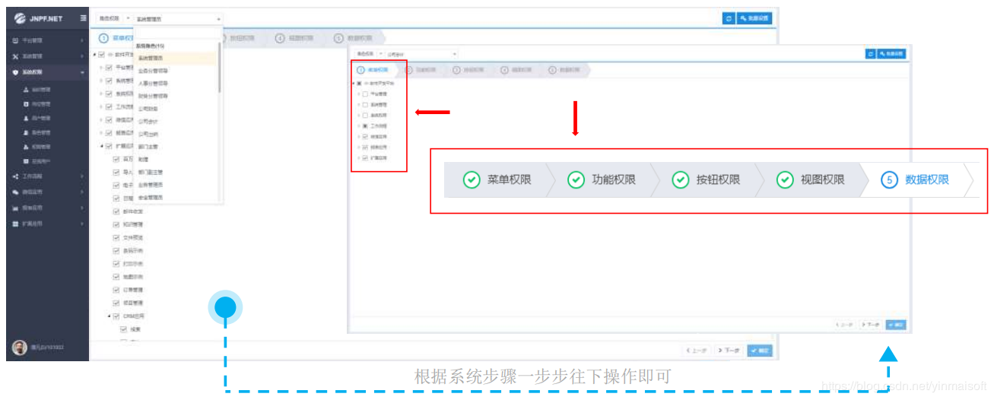The height and width of the screenshot is (400, 994).
Task: Expand 工作流程 arrow in left sidebar
Action: [82, 176]
